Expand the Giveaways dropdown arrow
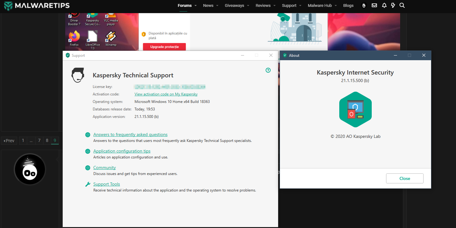This screenshot has height=228, width=456. click(x=248, y=6)
